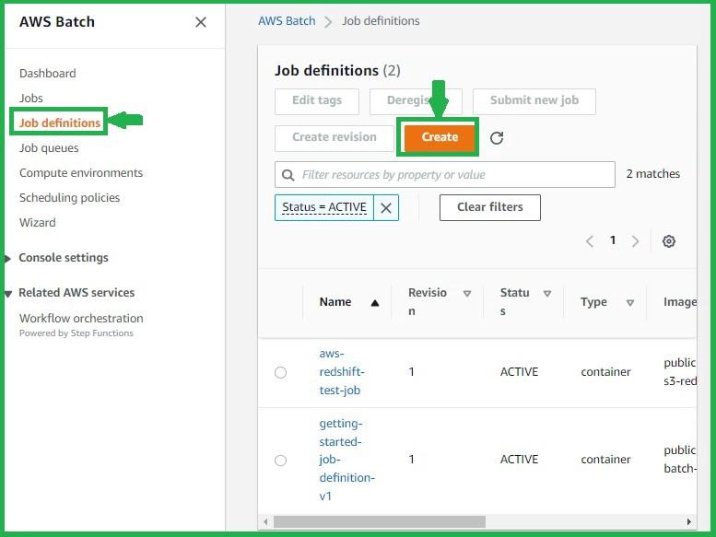Click the horizontal scrollbar thumb
Screen dimensions: 716x537
[380, 521]
